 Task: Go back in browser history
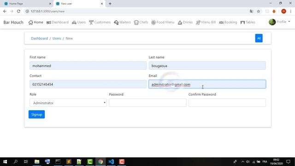tap(5, 11)
